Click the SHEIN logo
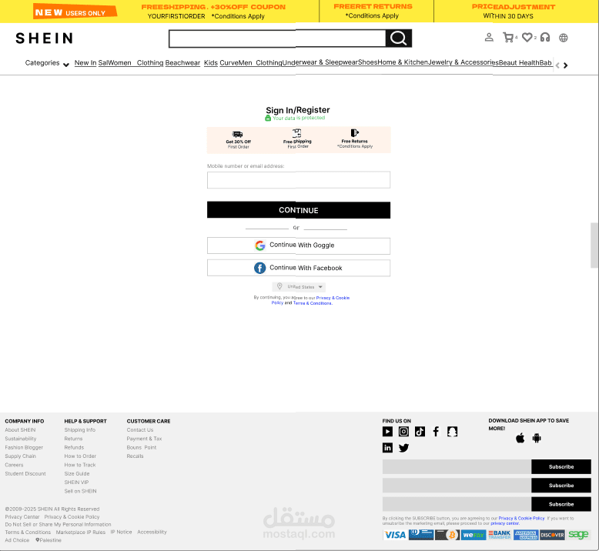The height and width of the screenshot is (551, 599). tap(45, 38)
